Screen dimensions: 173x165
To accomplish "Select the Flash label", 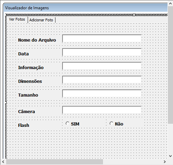I will [24, 125].
